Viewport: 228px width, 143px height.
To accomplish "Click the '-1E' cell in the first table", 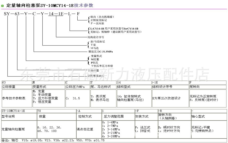I will [170, 83].
